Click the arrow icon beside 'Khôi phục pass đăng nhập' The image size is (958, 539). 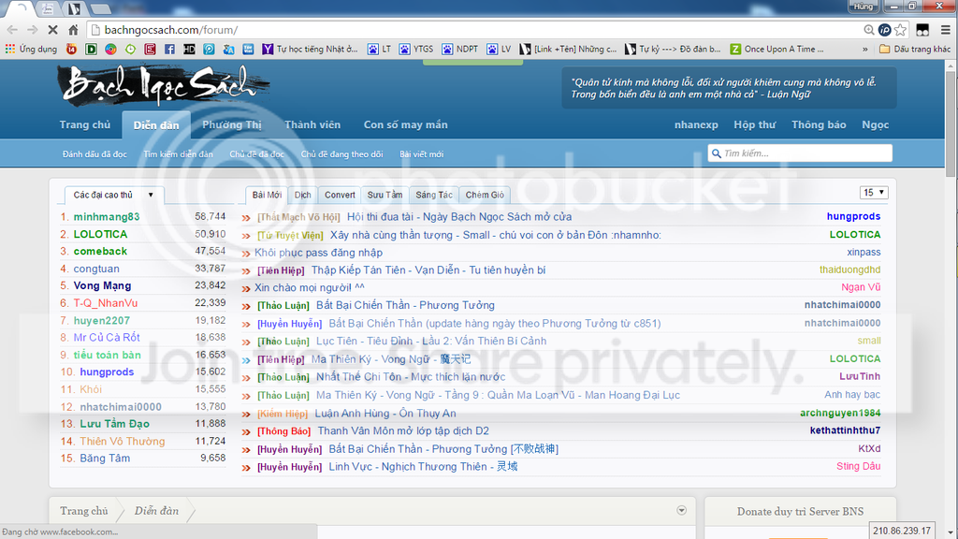point(246,253)
